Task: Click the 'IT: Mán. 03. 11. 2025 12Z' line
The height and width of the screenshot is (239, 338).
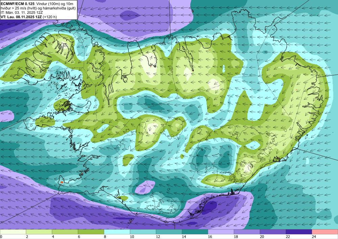Action: click(22, 13)
